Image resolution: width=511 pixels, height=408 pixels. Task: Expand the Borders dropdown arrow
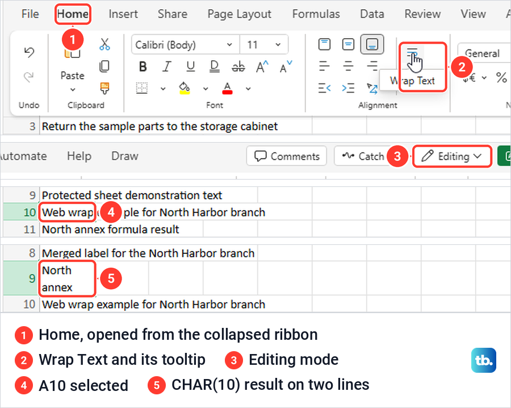163,89
